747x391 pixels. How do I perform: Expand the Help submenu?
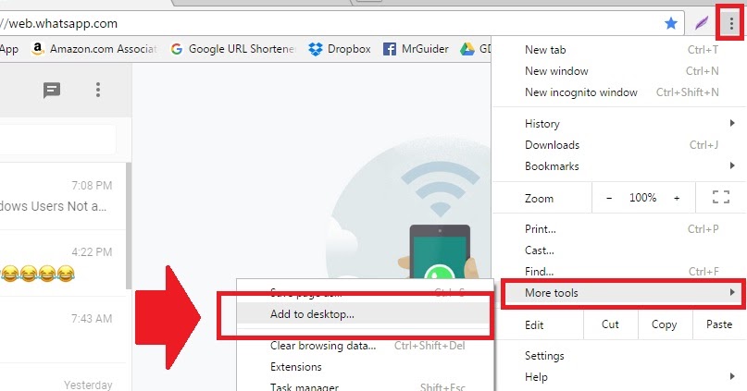[x=619, y=377]
